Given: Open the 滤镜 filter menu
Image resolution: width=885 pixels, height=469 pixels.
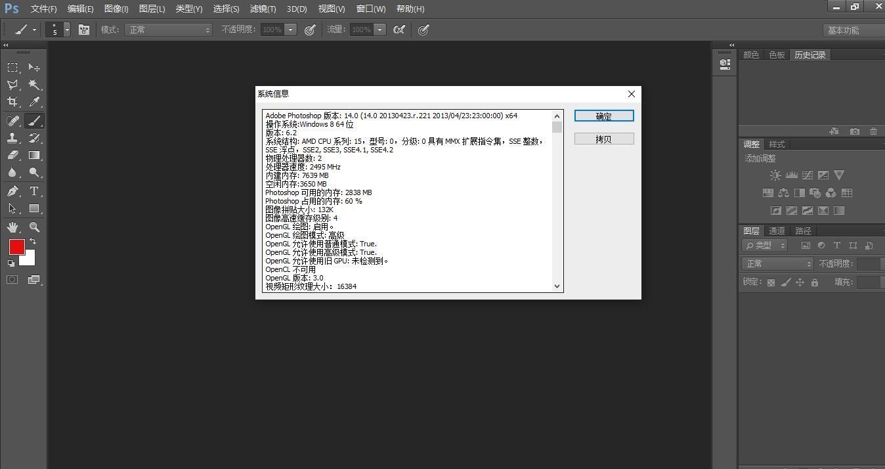Looking at the screenshot, I should 262,9.
